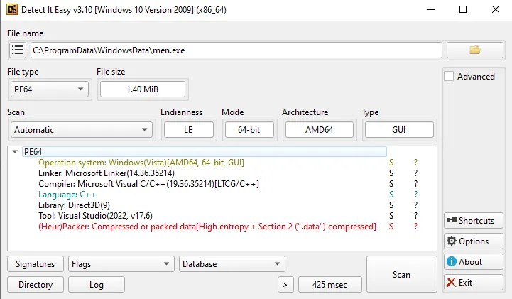Viewport: 512px width, 299px height.
Task: Exit the application via Exit button
Action: tap(473, 282)
